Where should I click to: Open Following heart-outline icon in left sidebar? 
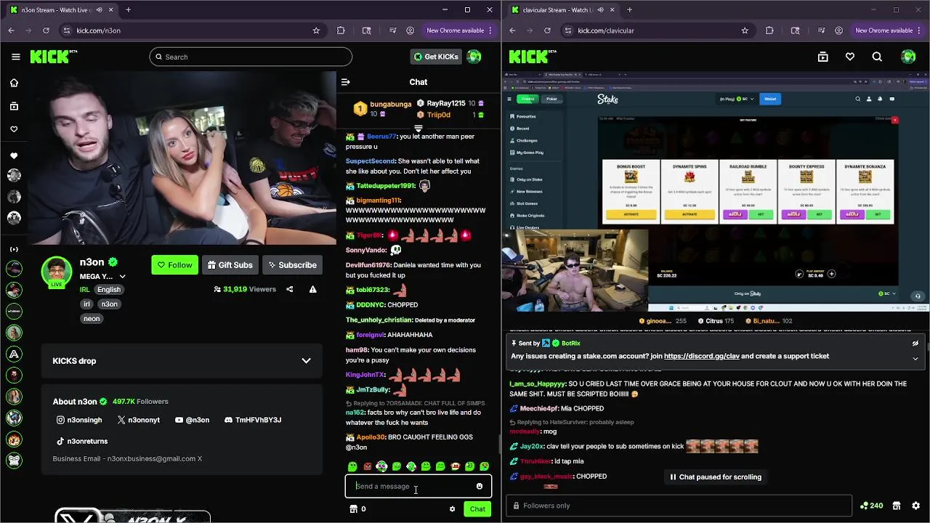[14, 129]
